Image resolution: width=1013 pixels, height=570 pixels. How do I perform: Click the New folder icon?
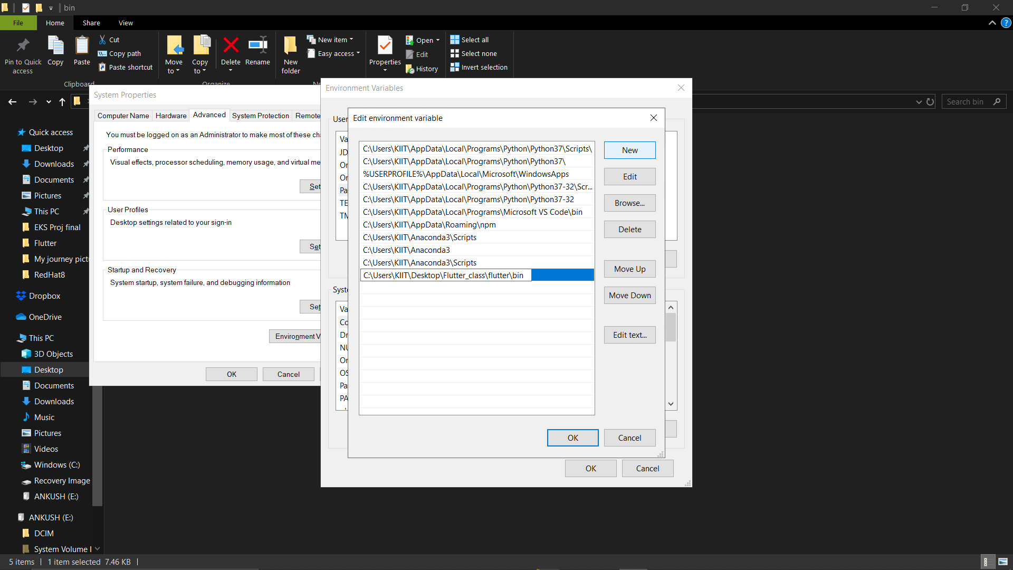tap(290, 46)
